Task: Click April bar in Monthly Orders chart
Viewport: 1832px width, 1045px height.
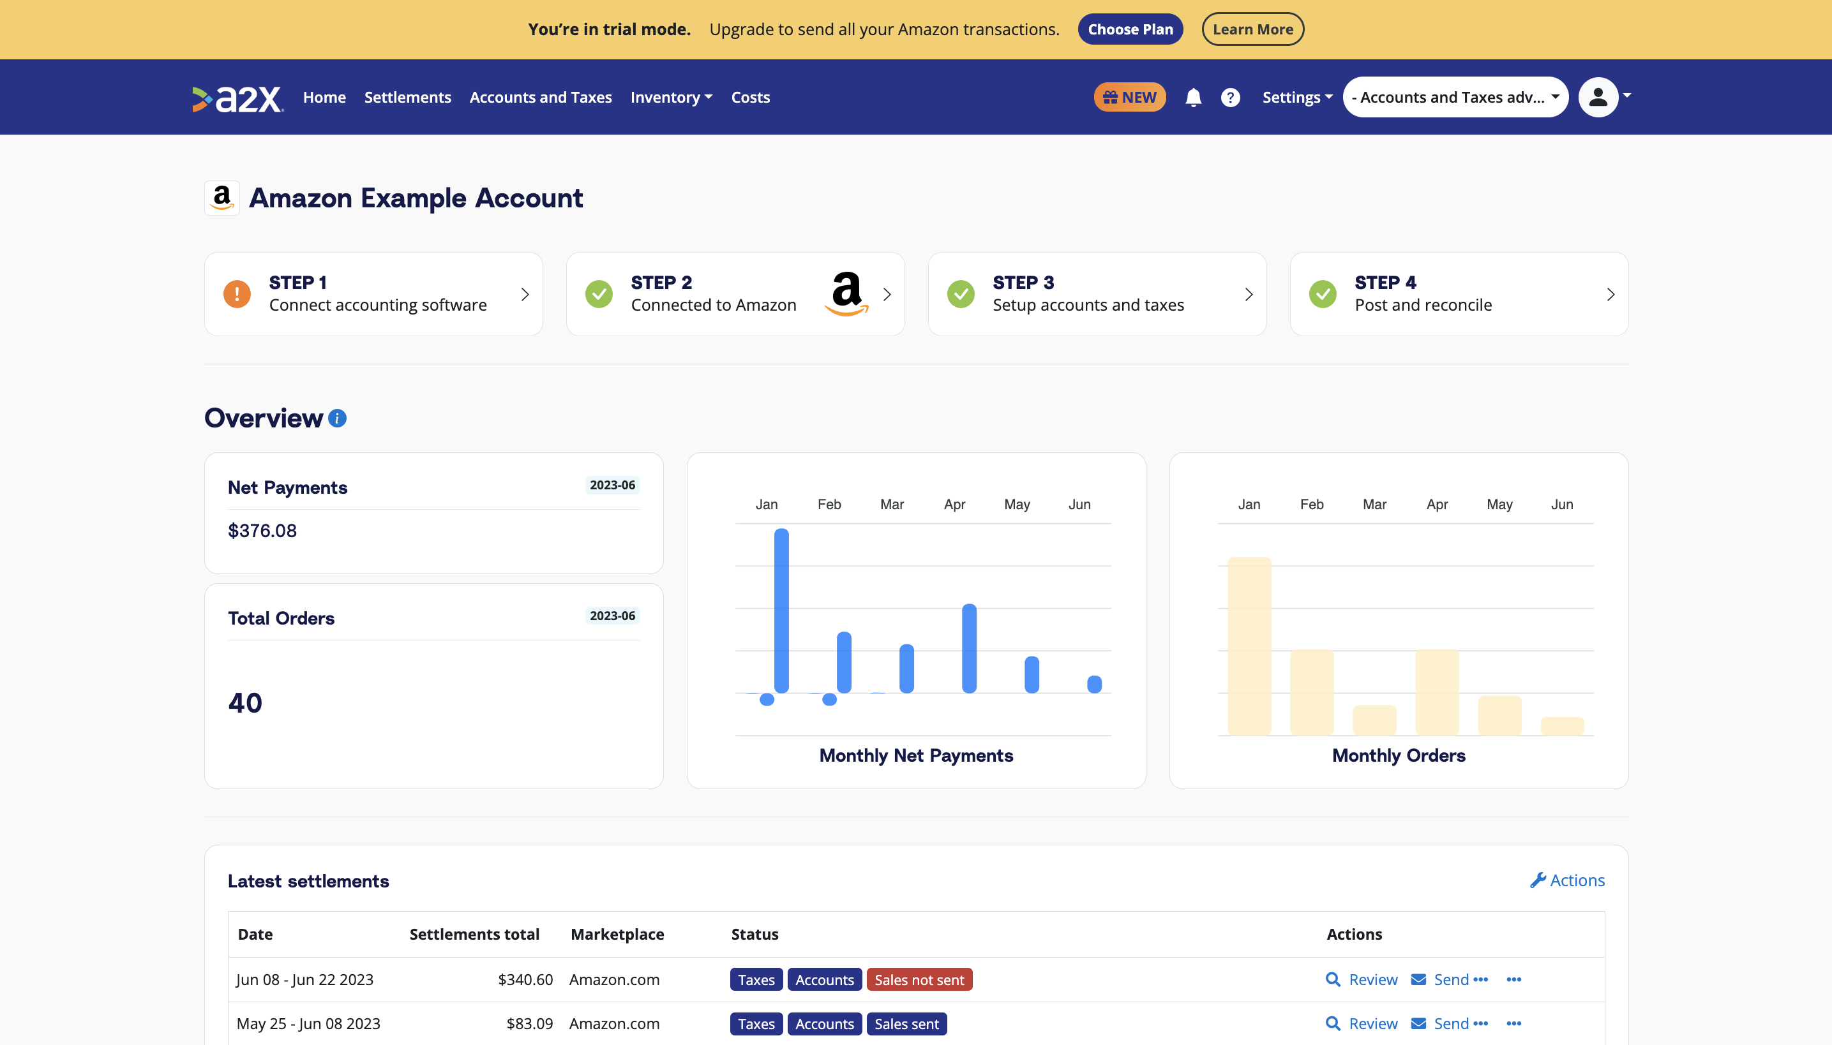Action: pyautogui.click(x=1437, y=693)
